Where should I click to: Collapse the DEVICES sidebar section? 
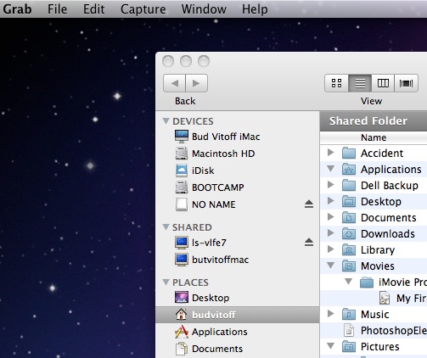(x=166, y=121)
